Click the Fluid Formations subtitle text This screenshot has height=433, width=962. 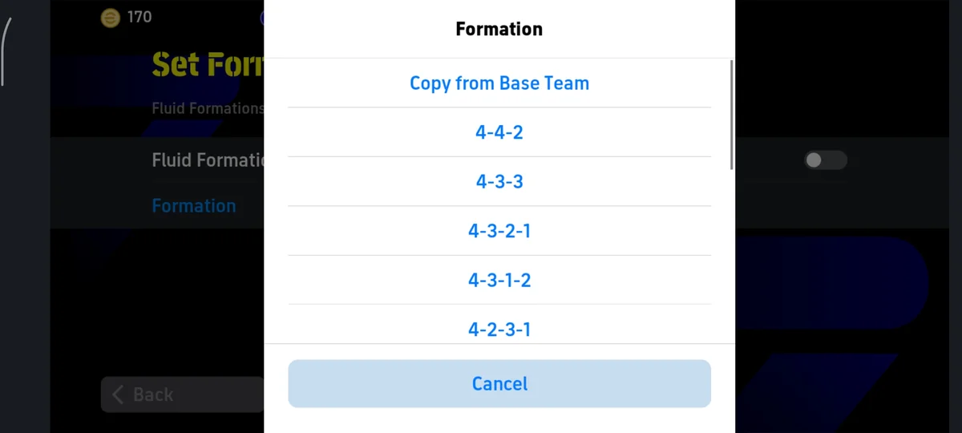pyautogui.click(x=208, y=108)
